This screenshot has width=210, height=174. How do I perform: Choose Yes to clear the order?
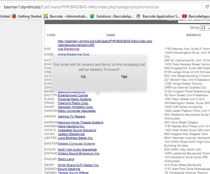pos(124,77)
